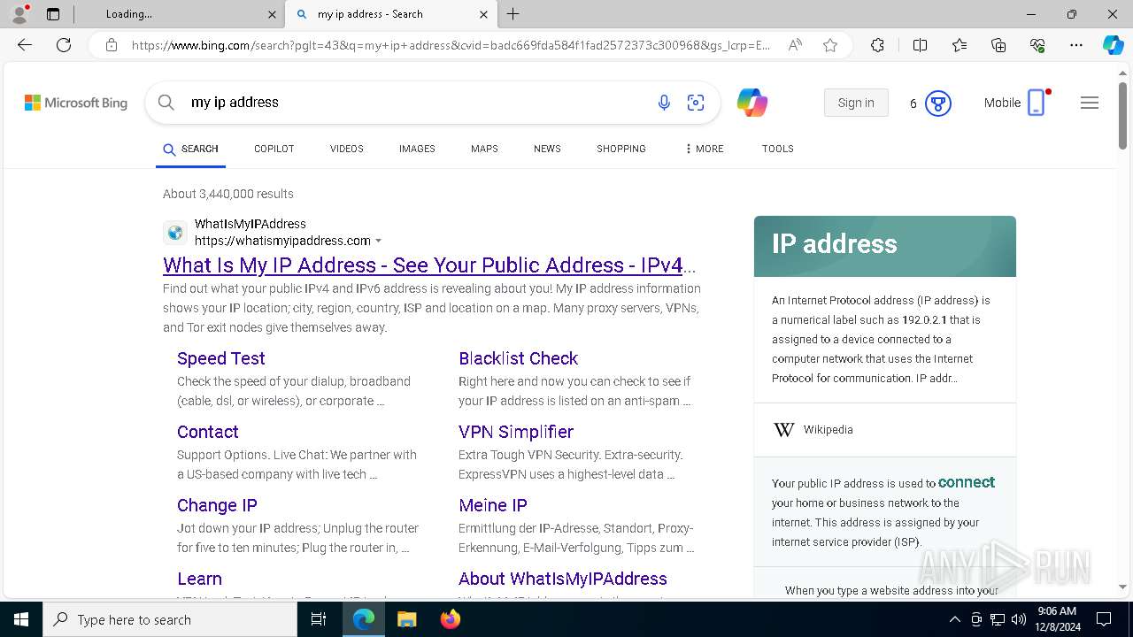Open the Contact sublink
The height and width of the screenshot is (637, 1133).
208,432
